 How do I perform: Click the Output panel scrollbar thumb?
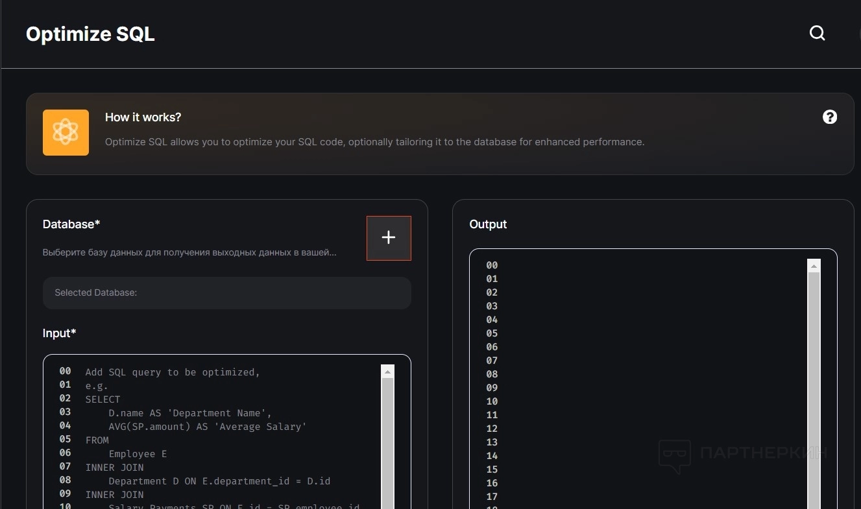814,389
